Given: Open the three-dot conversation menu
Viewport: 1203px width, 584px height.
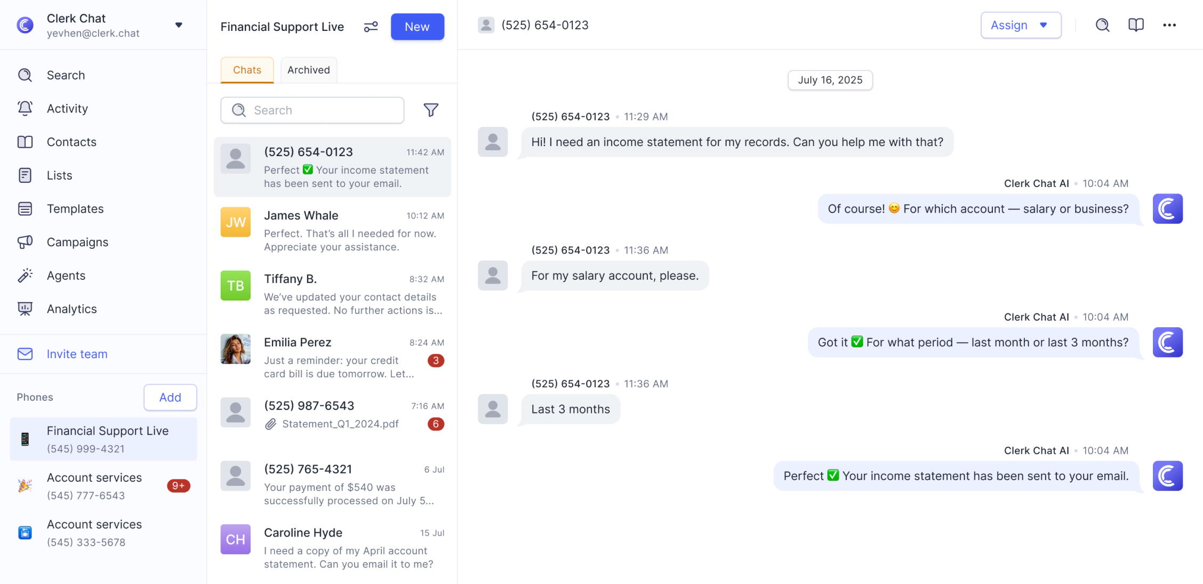Looking at the screenshot, I should (x=1169, y=25).
